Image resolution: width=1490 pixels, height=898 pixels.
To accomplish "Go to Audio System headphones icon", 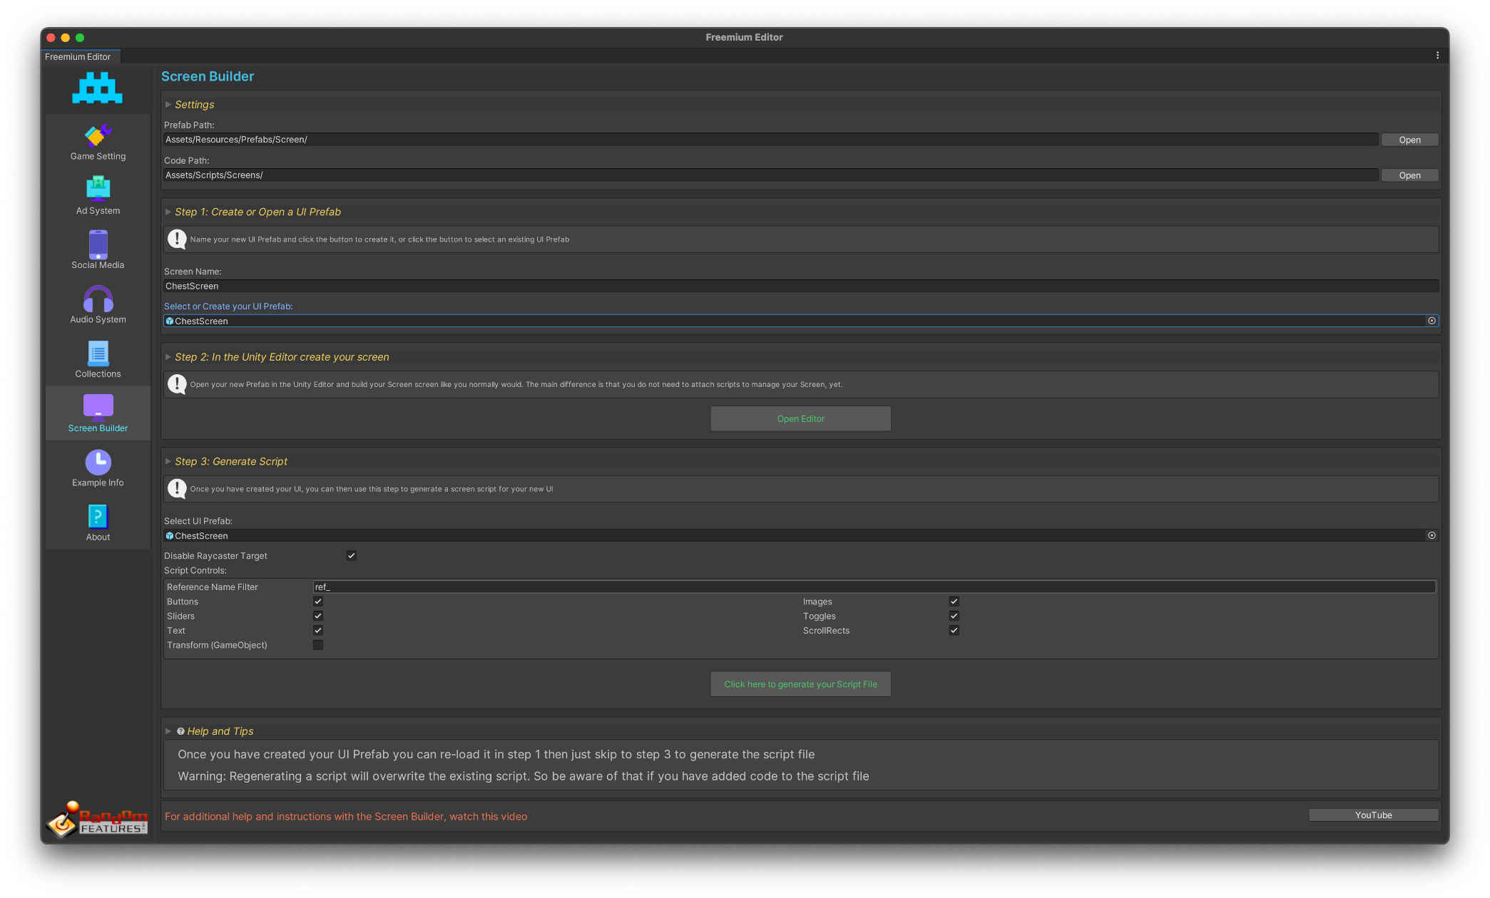I will pos(98,299).
